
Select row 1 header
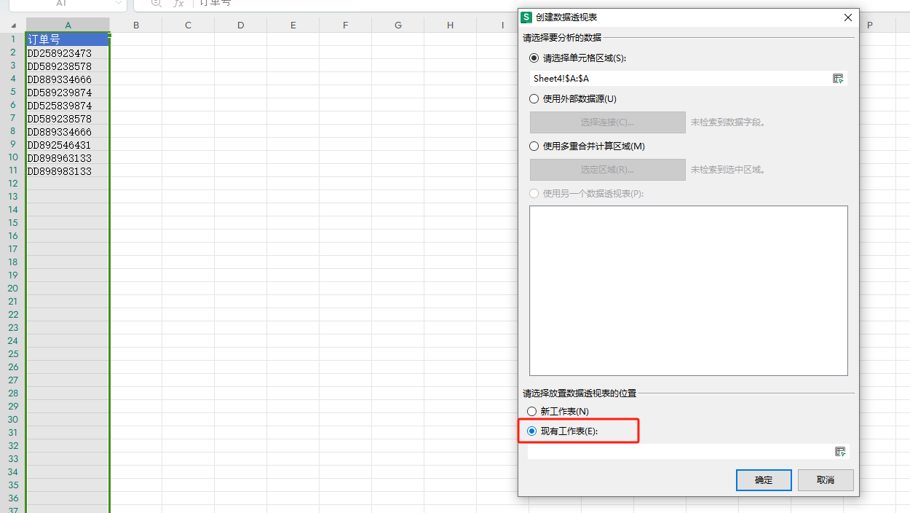pos(13,39)
